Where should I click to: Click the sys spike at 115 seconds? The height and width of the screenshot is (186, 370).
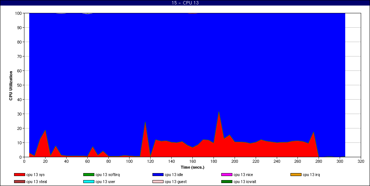pos(145,123)
